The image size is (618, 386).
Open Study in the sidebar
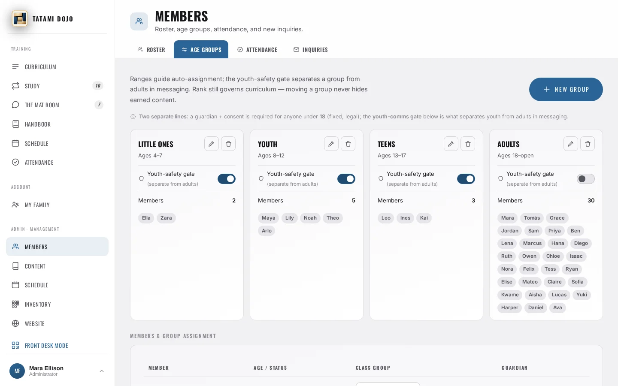coord(57,86)
